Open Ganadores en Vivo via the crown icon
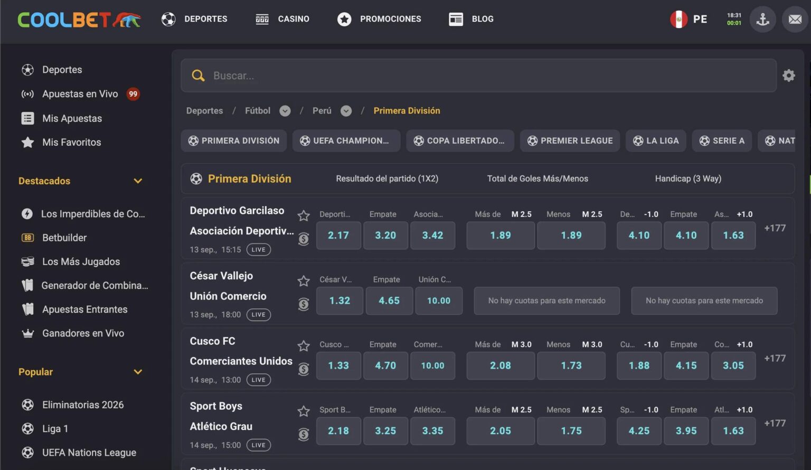 coord(27,333)
